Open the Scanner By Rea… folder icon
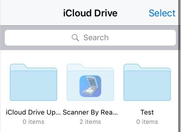This screenshot has width=181, height=132. pyautogui.click(x=90, y=82)
